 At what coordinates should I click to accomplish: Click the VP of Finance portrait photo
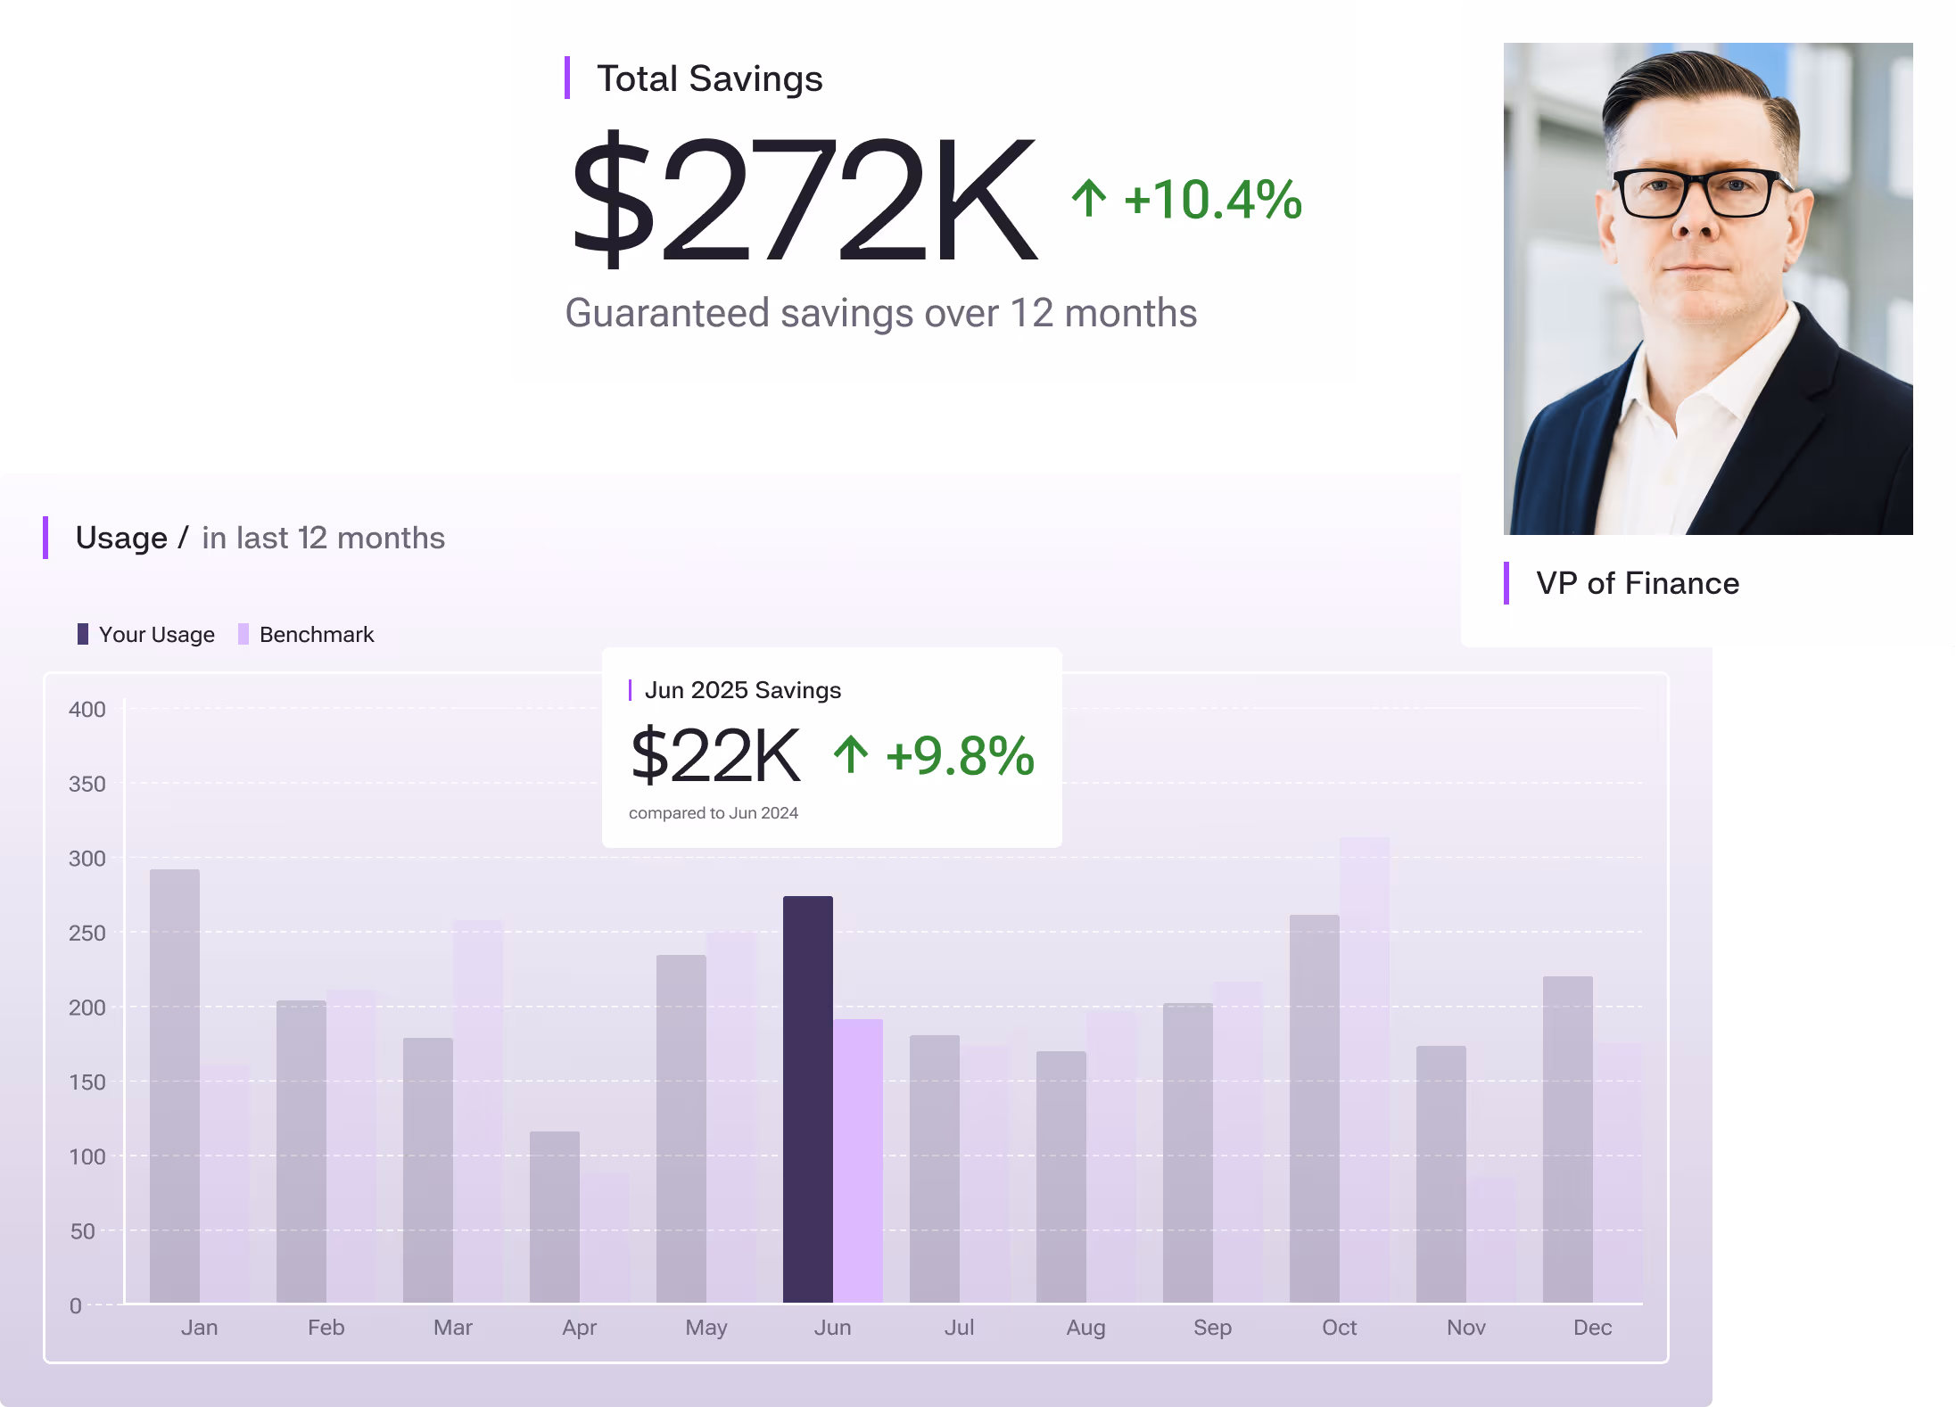[1707, 289]
